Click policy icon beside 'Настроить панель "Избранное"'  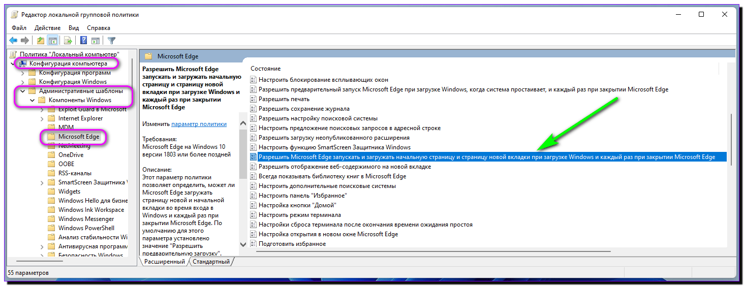254,196
